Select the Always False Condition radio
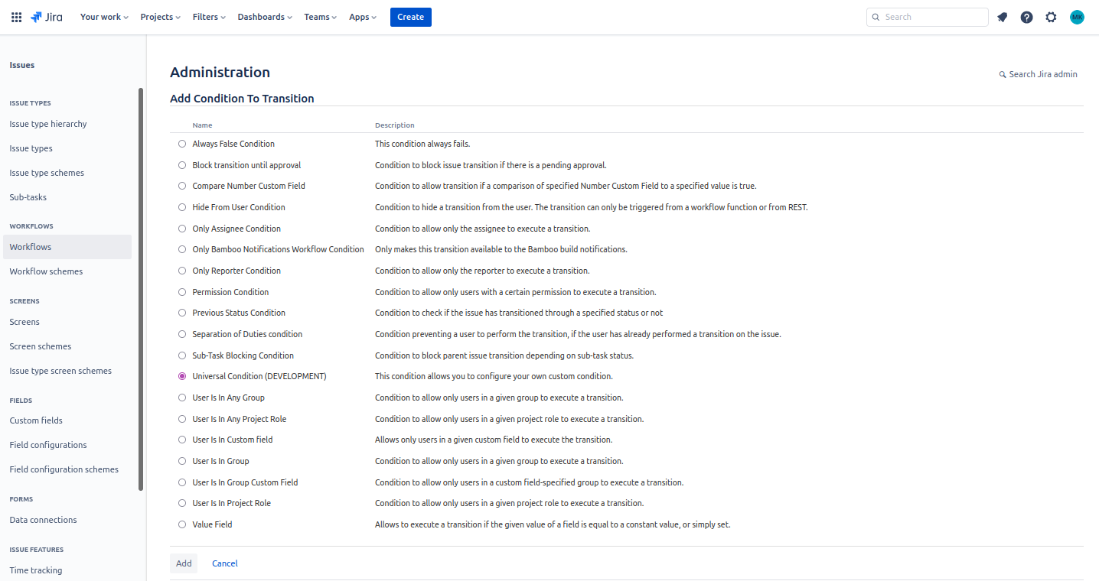Viewport: 1099px width, 581px height. click(x=182, y=144)
